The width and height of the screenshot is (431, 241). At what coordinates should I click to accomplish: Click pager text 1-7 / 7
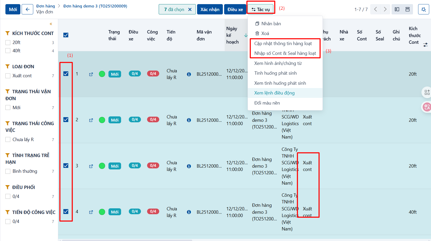[x=361, y=10]
